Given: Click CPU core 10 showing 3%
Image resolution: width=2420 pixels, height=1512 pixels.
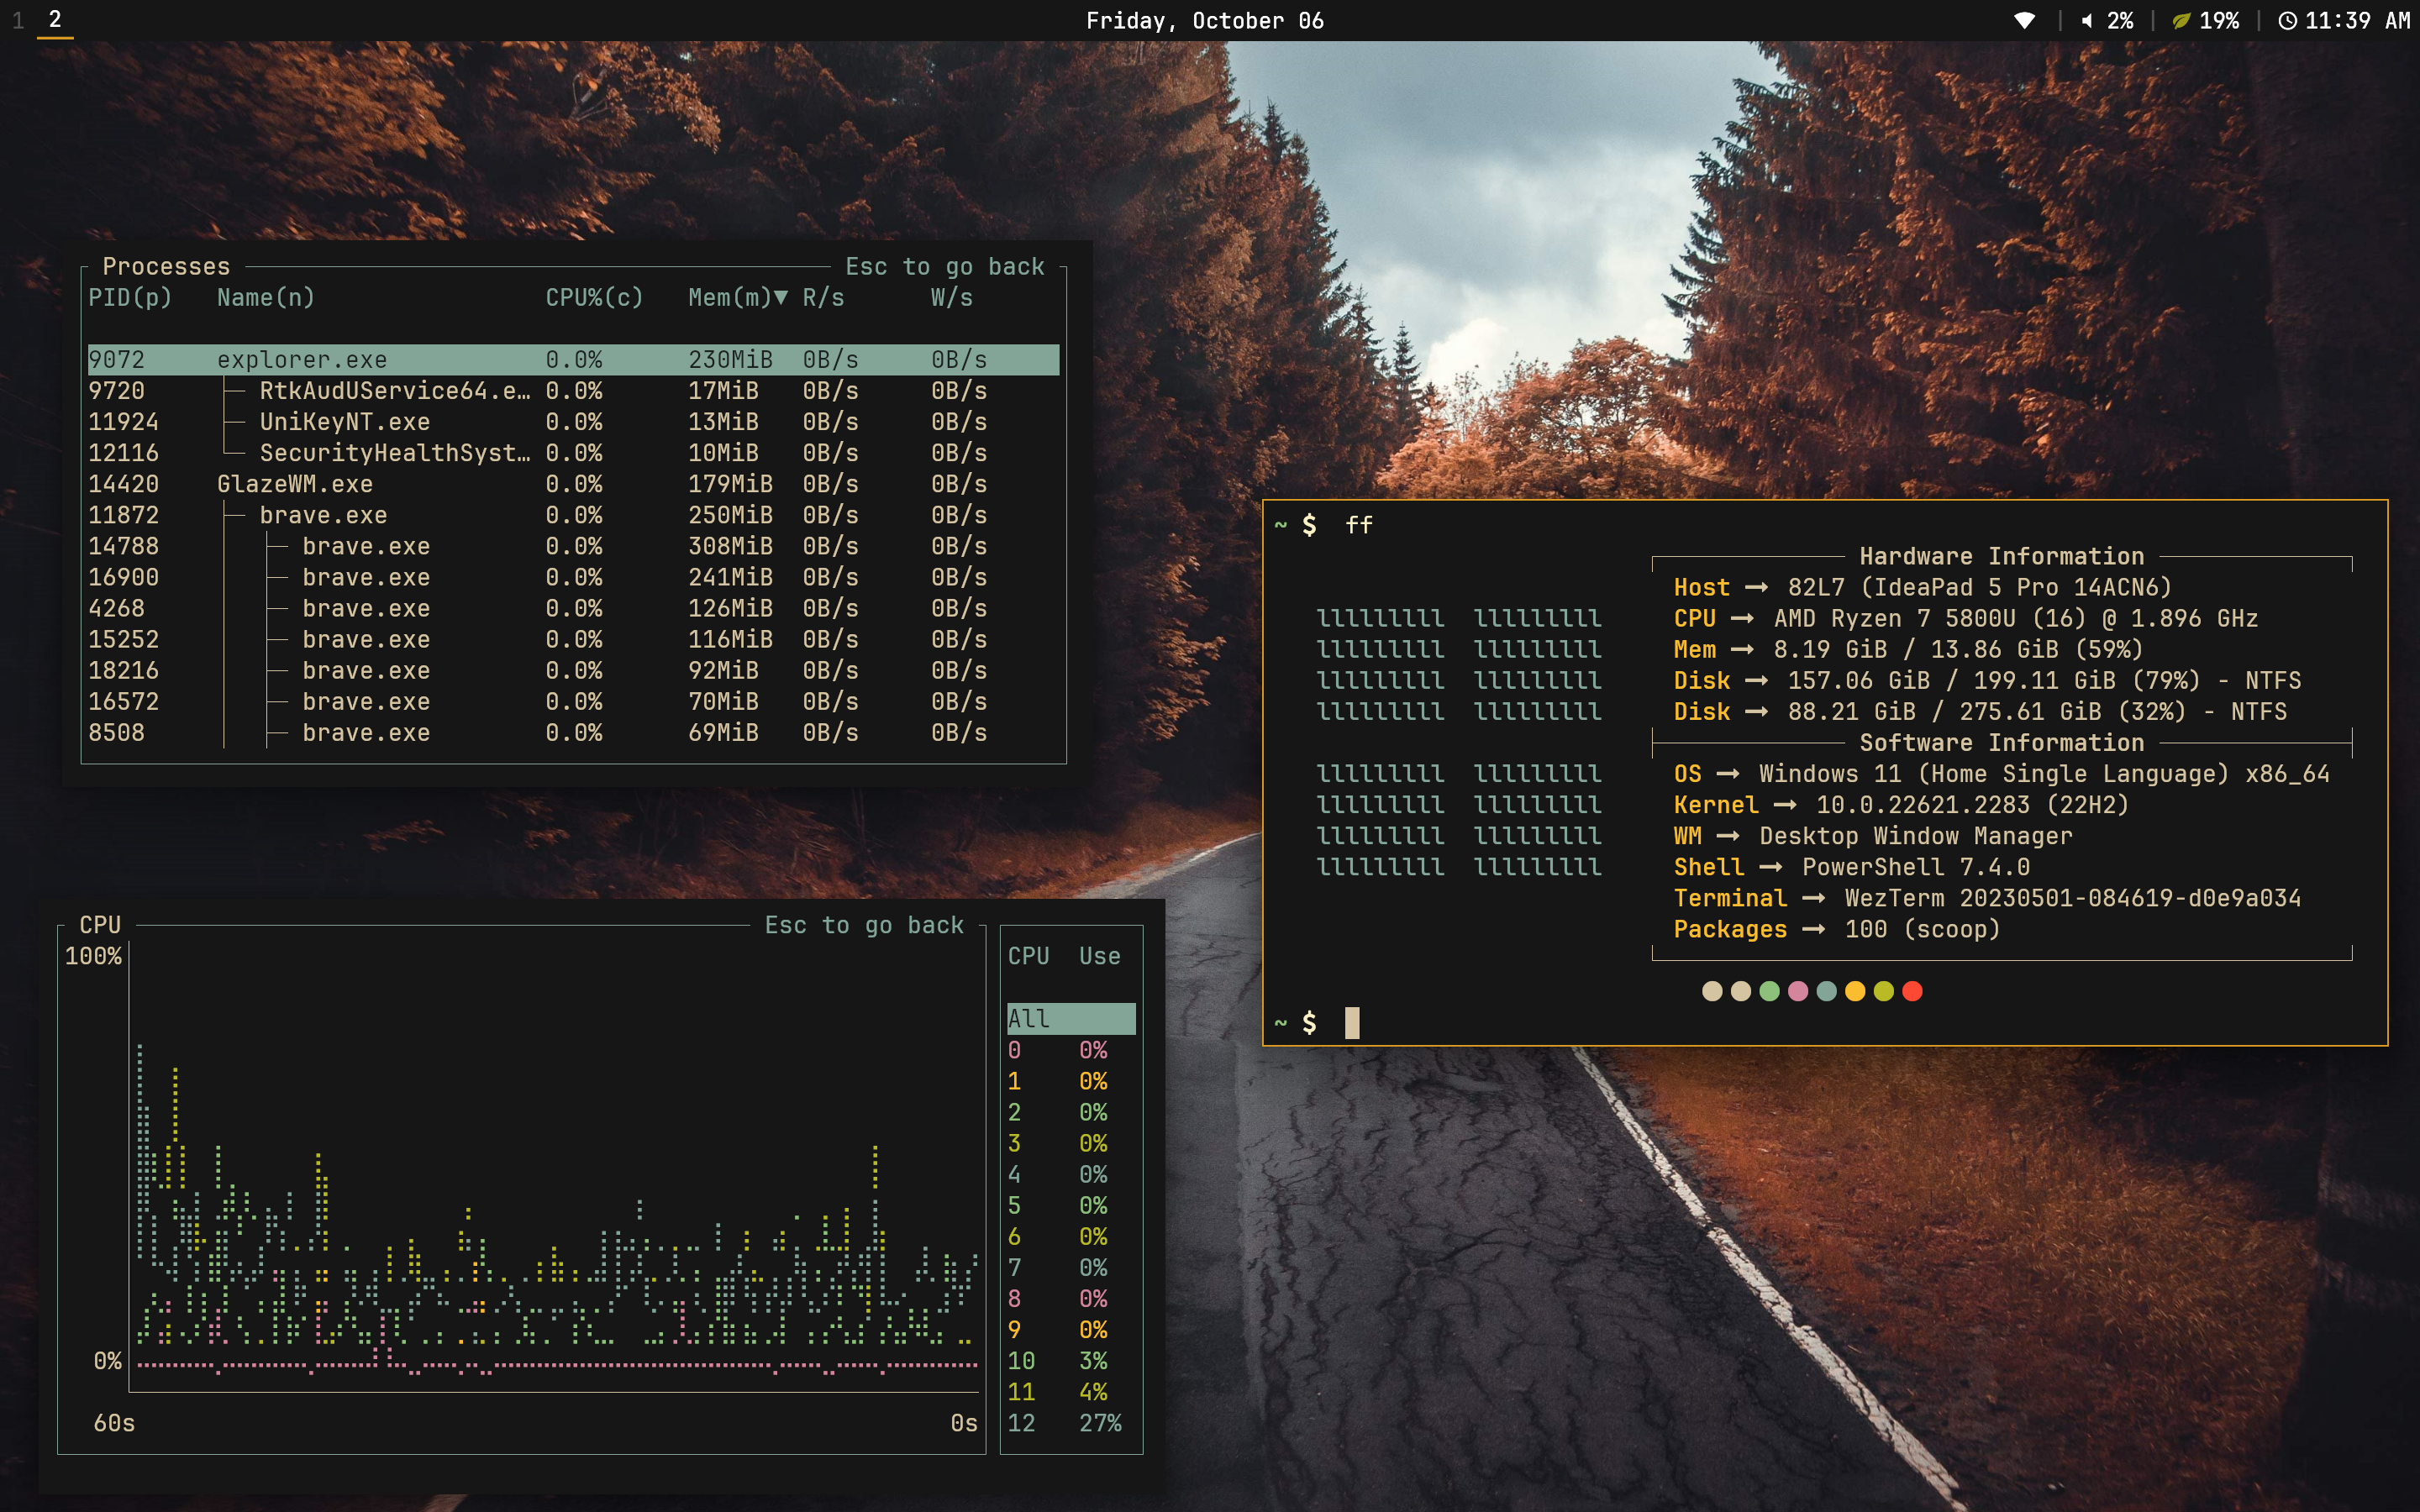Looking at the screenshot, I should (x=1071, y=1361).
